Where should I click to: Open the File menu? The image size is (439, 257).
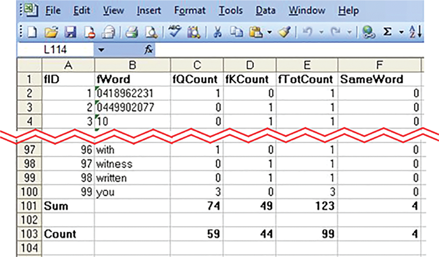click(x=53, y=11)
